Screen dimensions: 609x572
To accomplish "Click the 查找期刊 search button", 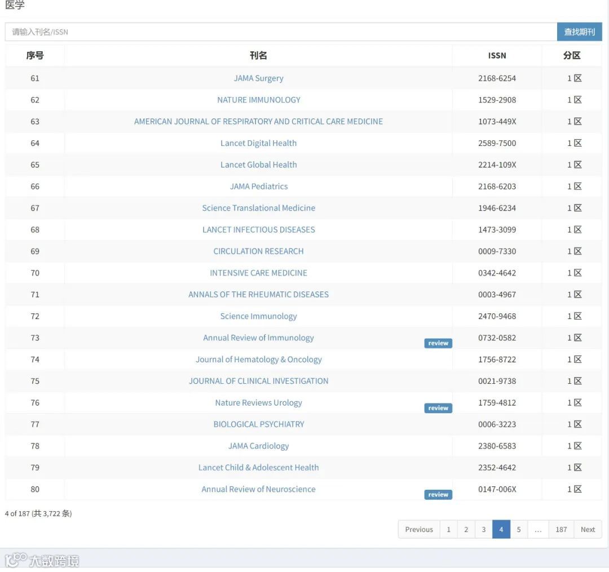I will pyautogui.click(x=579, y=32).
